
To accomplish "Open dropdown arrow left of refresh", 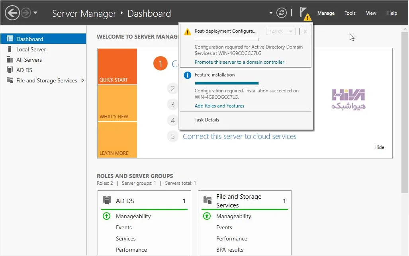I will pos(271,13).
